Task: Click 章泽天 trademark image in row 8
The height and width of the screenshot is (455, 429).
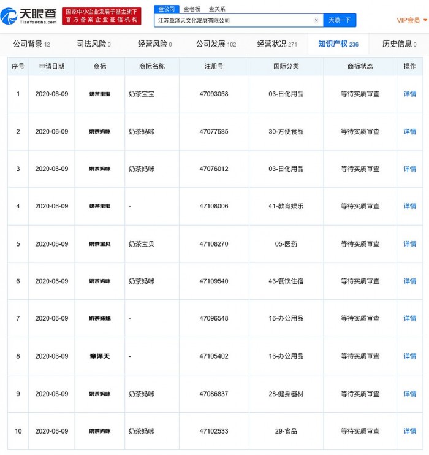Action: click(x=100, y=356)
